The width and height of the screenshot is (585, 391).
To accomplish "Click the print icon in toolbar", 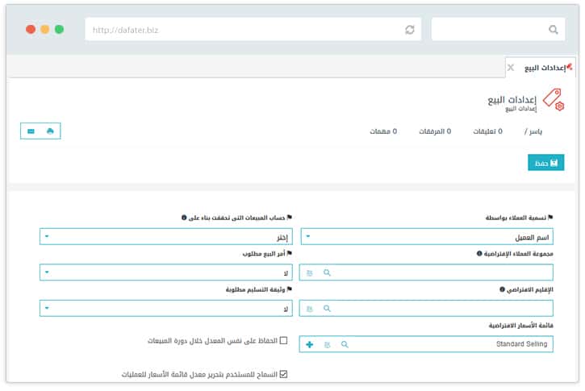I will click(50, 131).
